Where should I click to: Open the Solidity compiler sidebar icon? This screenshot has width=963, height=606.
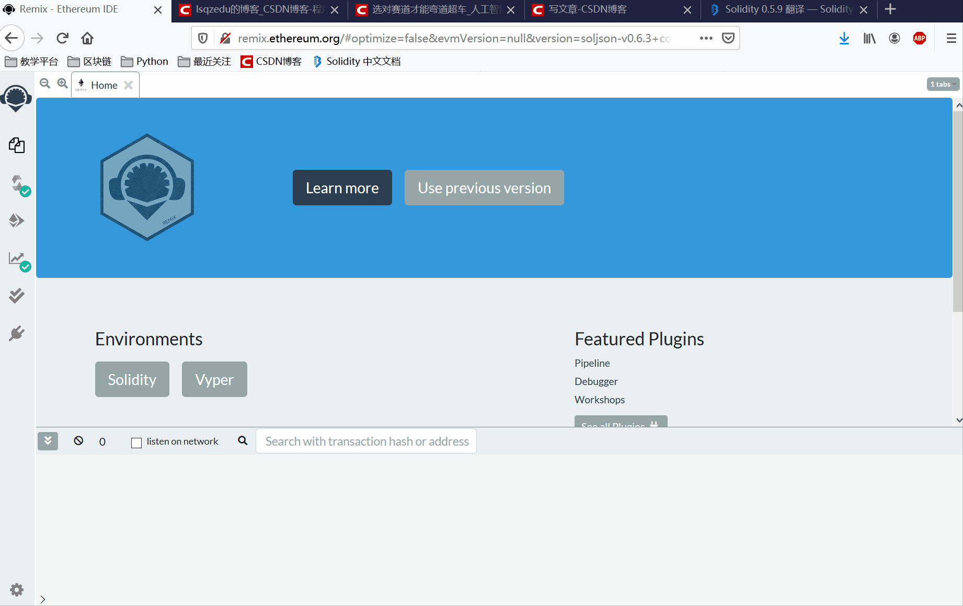pyautogui.click(x=19, y=184)
